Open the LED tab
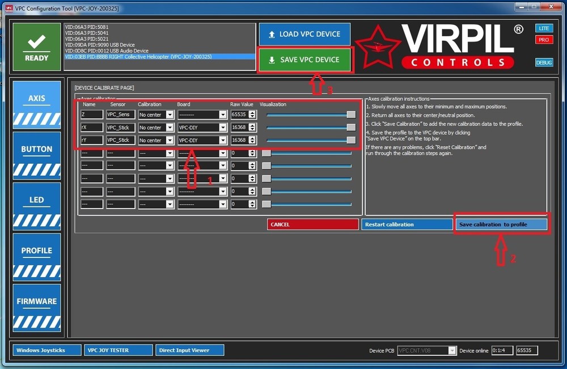The image size is (567, 369). pos(36,206)
